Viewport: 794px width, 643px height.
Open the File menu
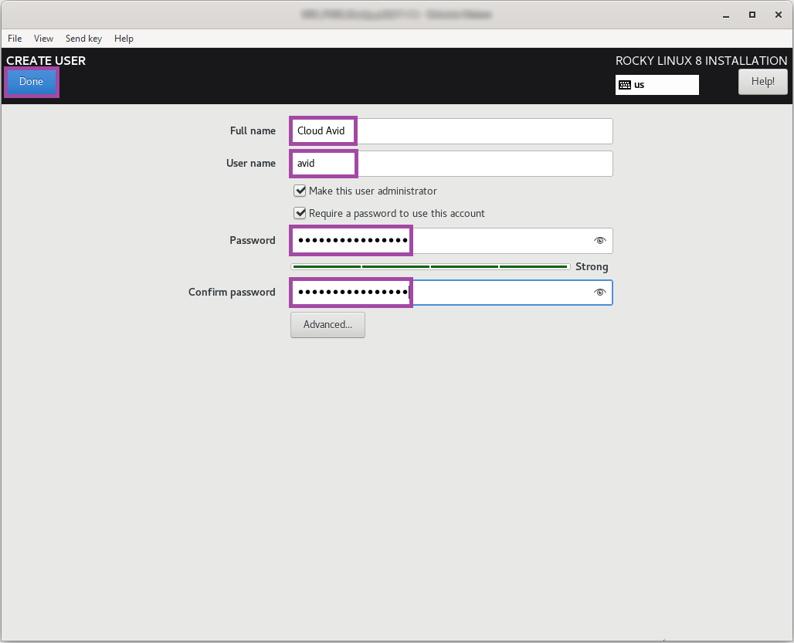15,39
